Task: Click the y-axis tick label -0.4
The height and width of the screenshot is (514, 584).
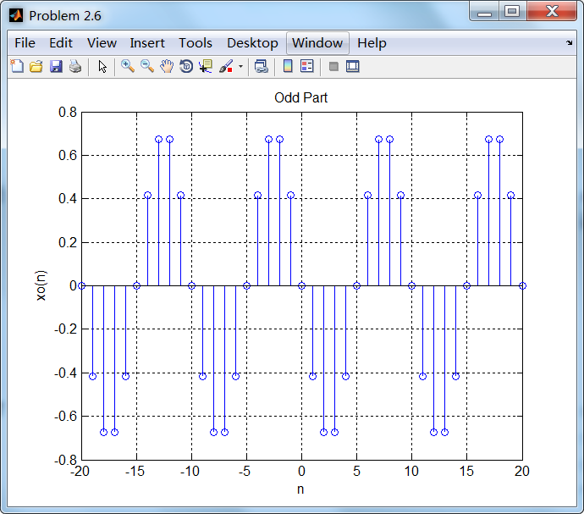Action: [x=65, y=373]
